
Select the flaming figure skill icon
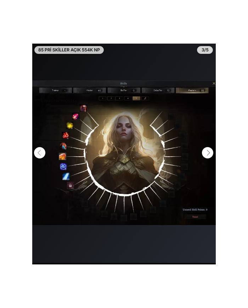[63, 146]
